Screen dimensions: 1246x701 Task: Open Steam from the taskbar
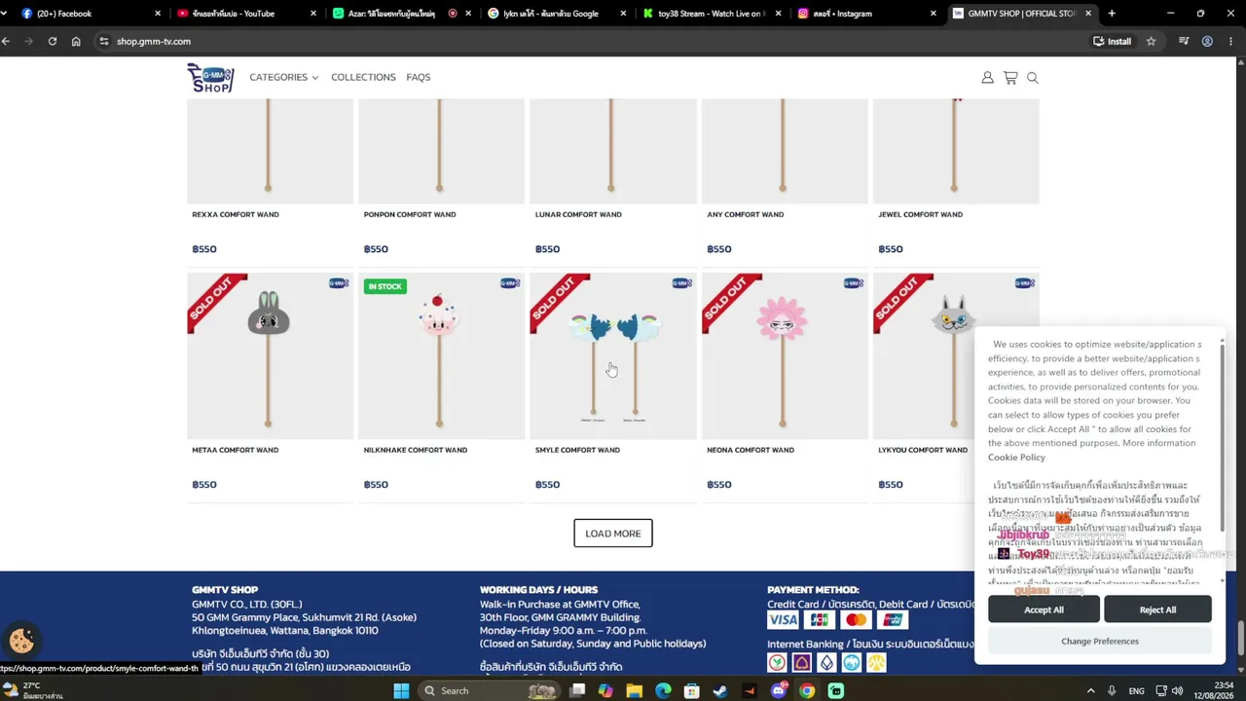pyautogui.click(x=720, y=691)
